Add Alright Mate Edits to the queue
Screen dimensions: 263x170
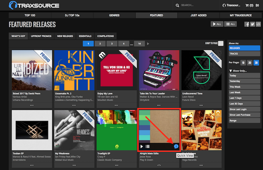tap(148, 146)
